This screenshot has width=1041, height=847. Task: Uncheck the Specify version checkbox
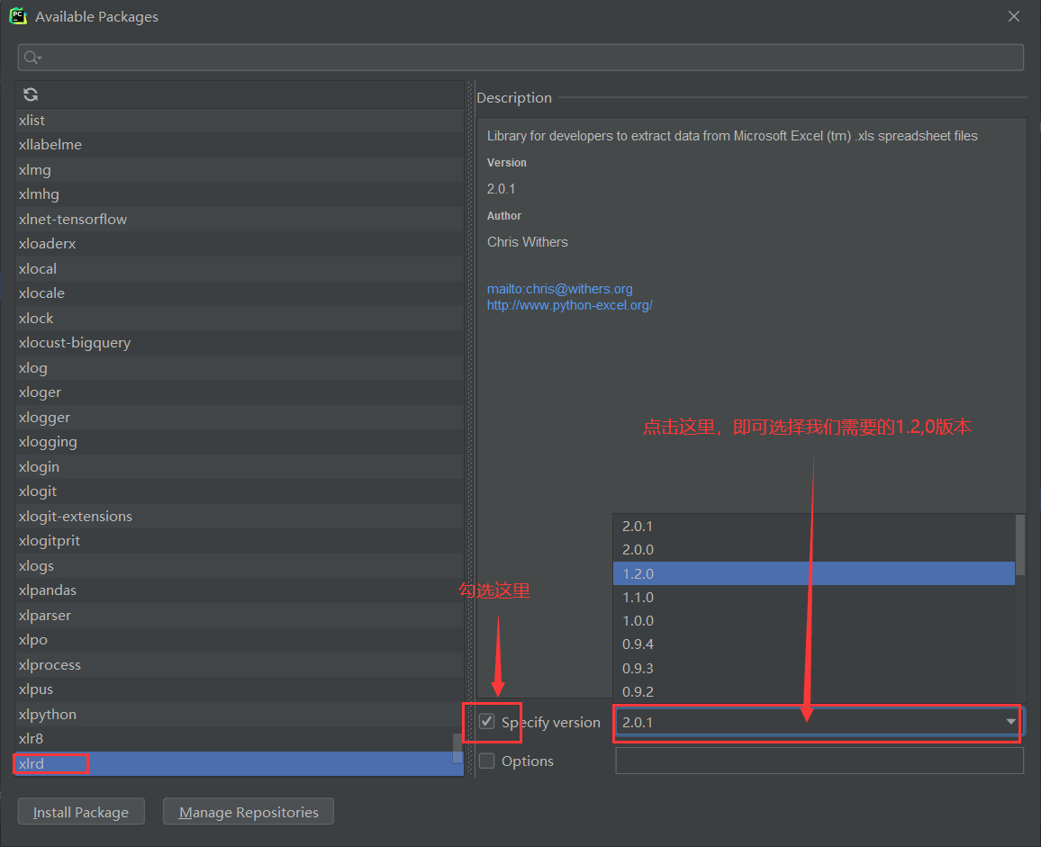486,722
